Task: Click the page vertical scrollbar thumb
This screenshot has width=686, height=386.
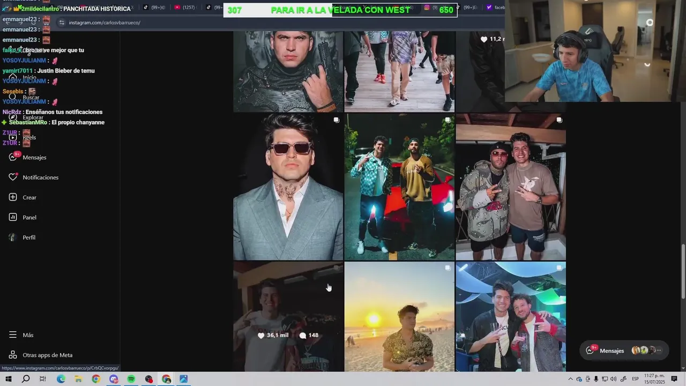Action: (x=683, y=272)
